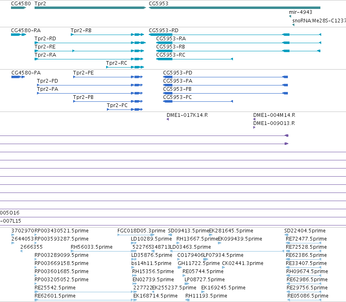
Task: Select the RE05744.5prime label
Action: click(x=203, y=272)
